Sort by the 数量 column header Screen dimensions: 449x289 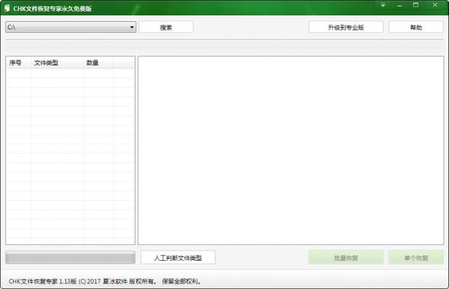[x=98, y=63]
